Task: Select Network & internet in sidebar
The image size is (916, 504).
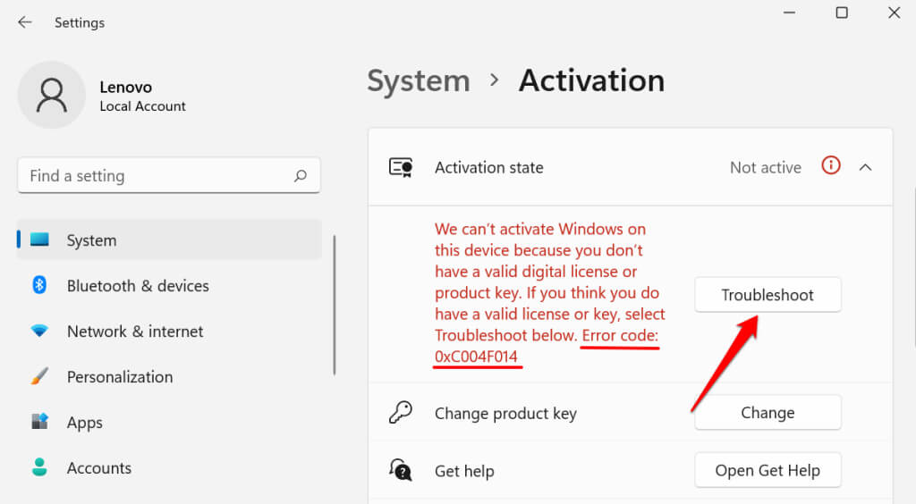Action: tap(135, 331)
